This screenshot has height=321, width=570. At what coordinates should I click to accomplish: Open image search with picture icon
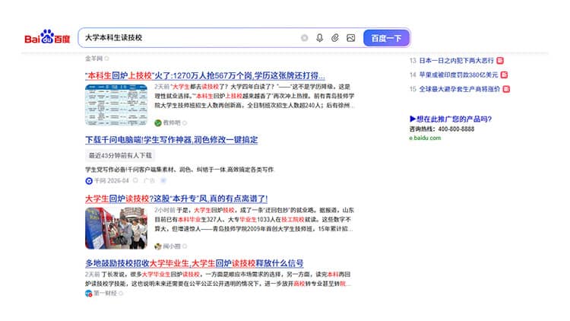pyautogui.click(x=350, y=38)
